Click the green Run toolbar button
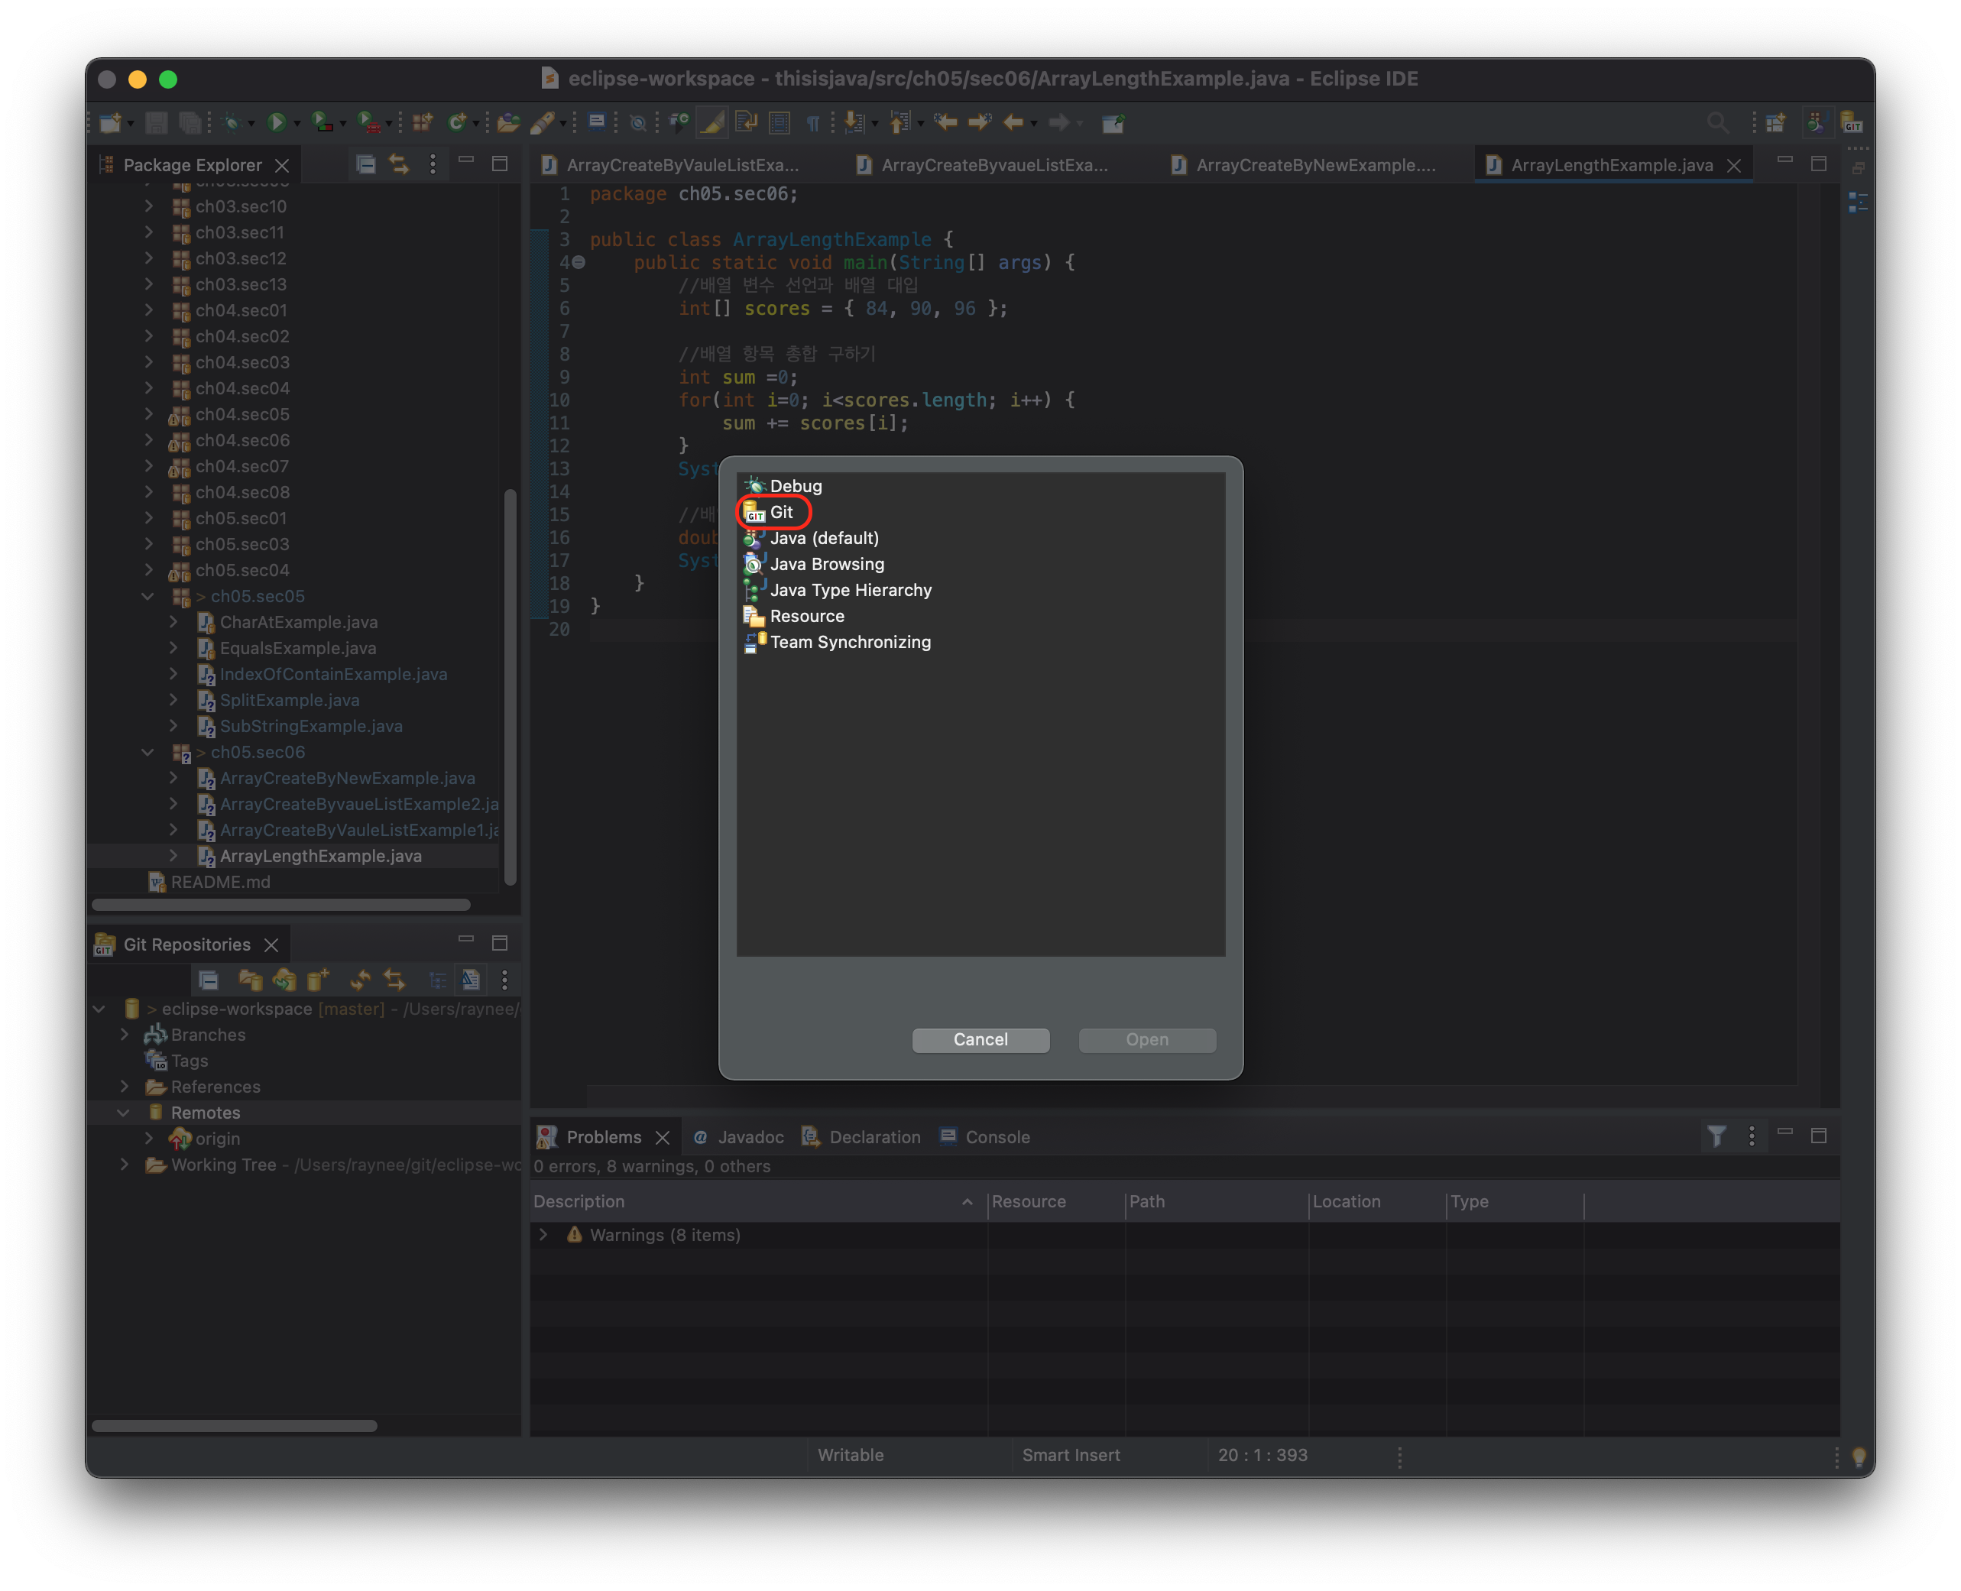 point(276,122)
